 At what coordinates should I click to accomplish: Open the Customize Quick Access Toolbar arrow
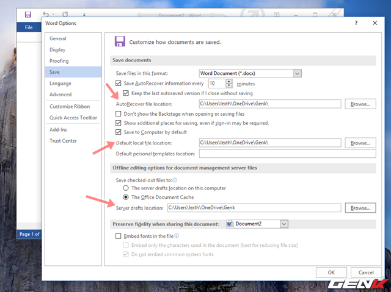84,15
